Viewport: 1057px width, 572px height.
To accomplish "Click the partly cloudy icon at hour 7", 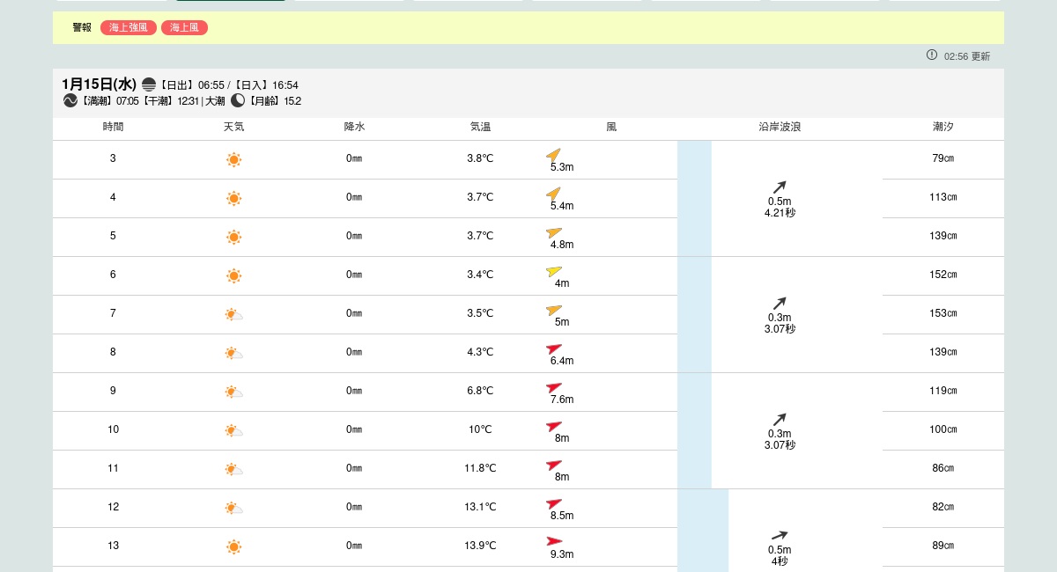I will (x=233, y=314).
